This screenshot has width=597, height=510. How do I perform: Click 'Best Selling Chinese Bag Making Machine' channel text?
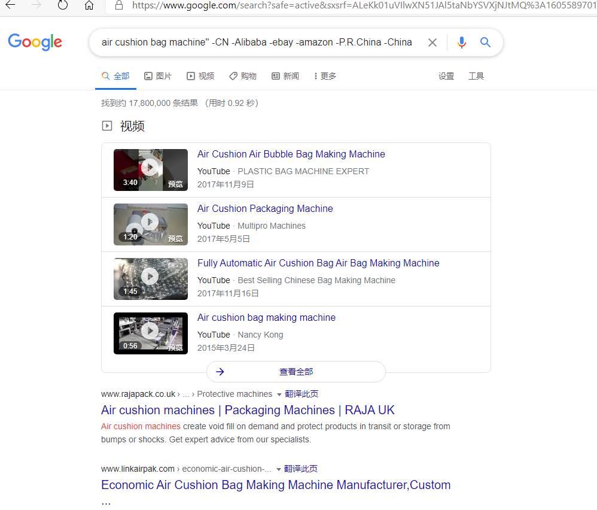point(316,280)
